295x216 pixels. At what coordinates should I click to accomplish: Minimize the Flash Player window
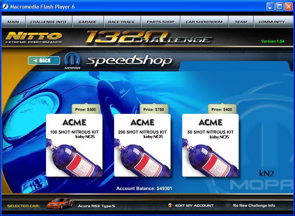(x=270, y=7)
